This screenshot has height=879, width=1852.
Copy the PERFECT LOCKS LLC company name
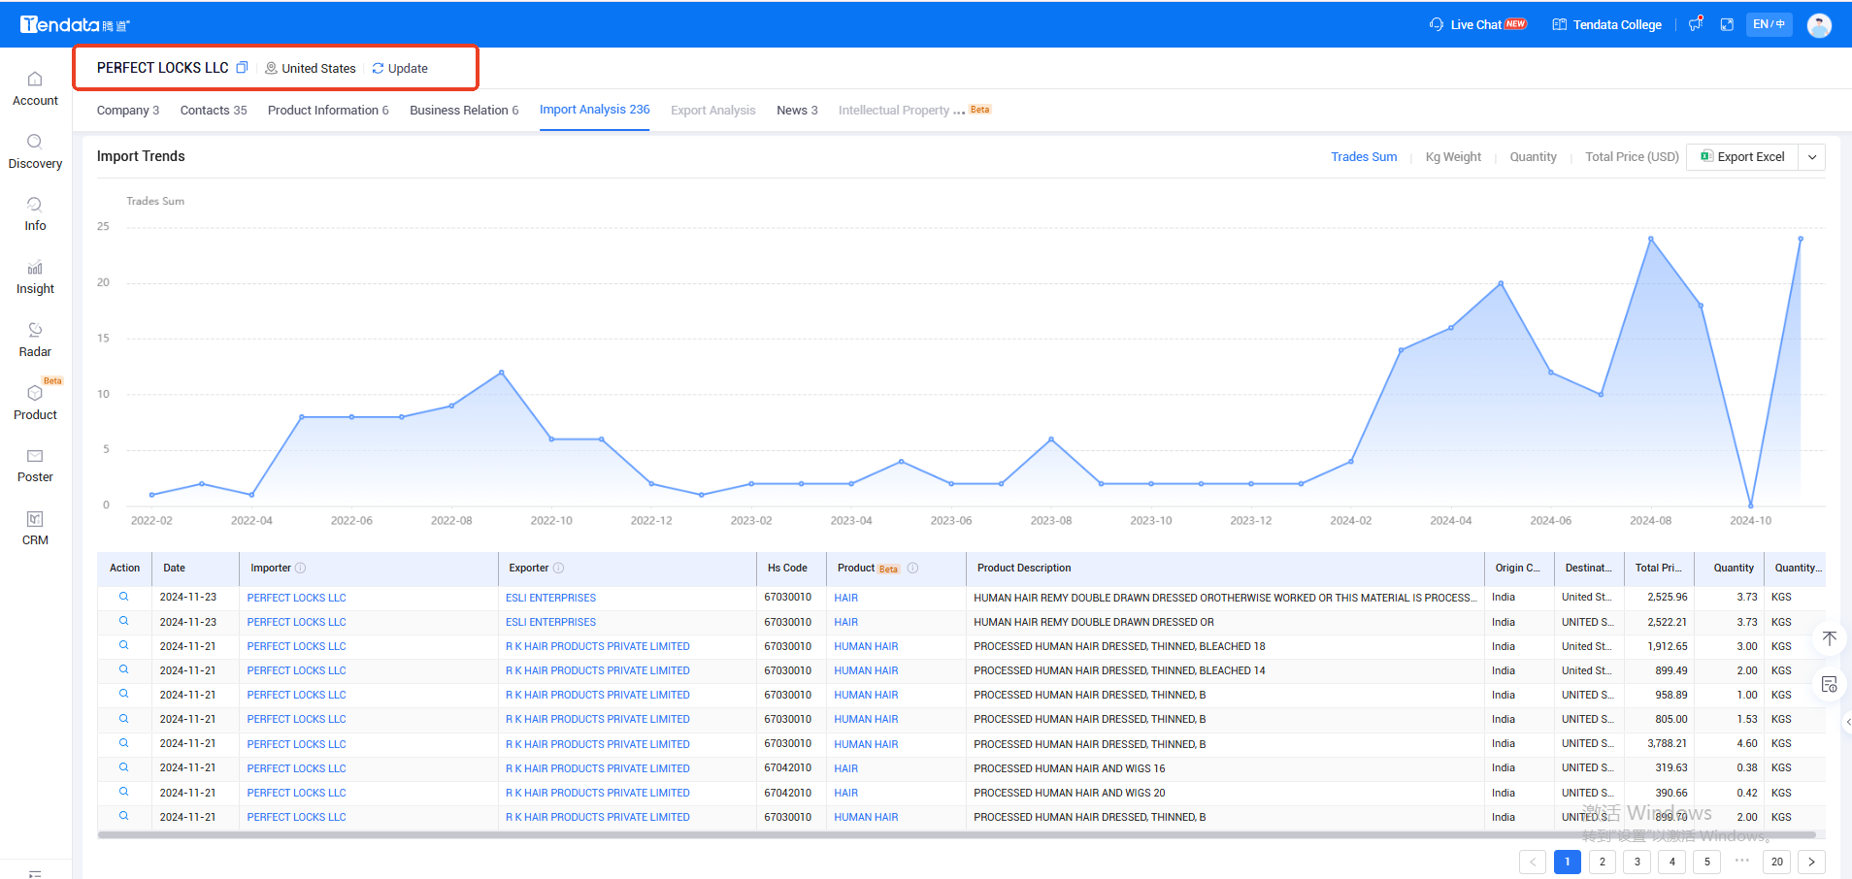243,68
